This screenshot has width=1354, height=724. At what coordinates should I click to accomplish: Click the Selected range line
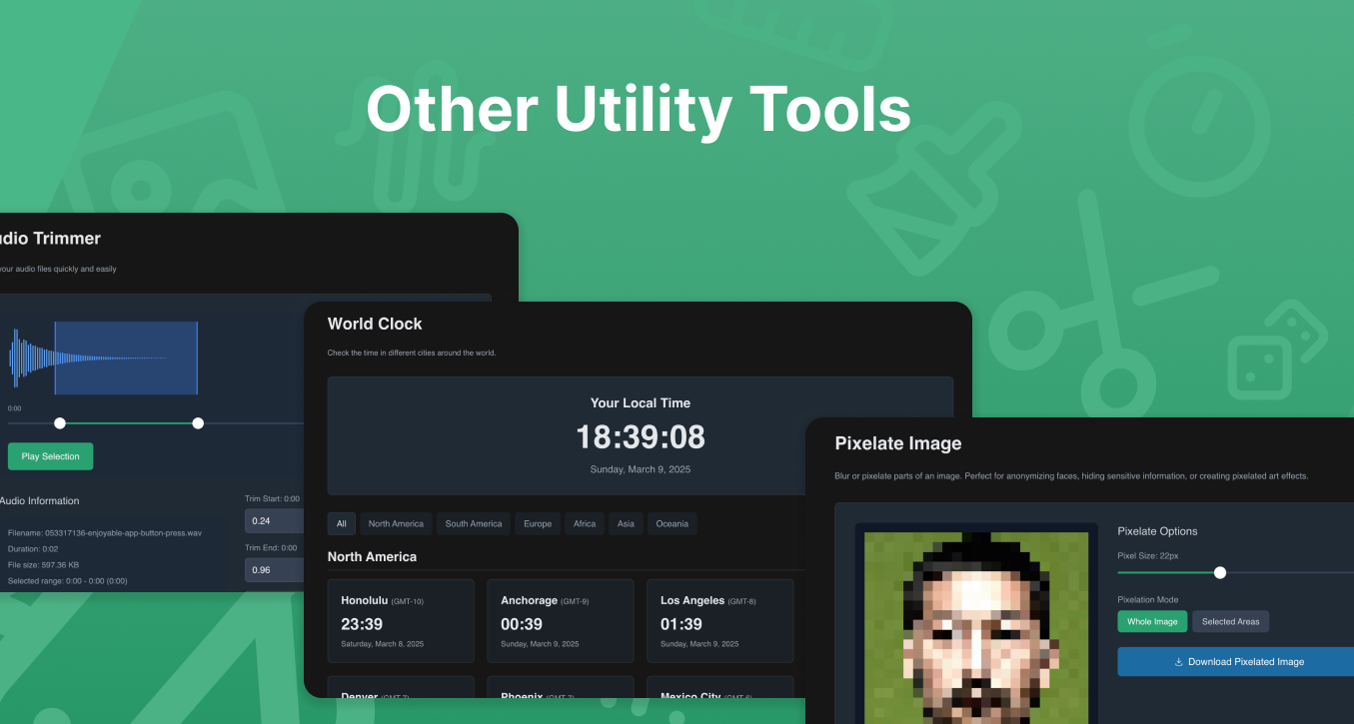pos(67,581)
